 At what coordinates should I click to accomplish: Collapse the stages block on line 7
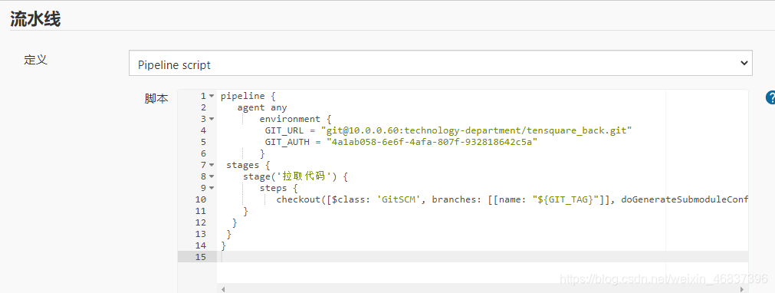(x=212, y=165)
